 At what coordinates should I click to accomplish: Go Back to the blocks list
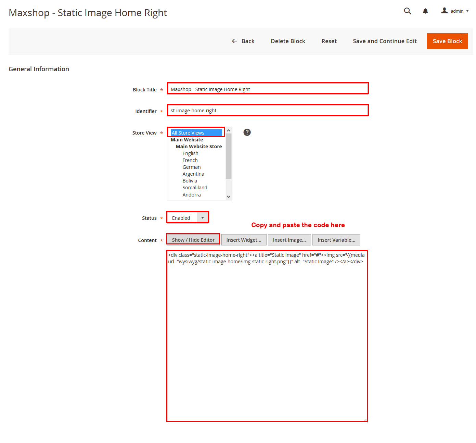243,41
